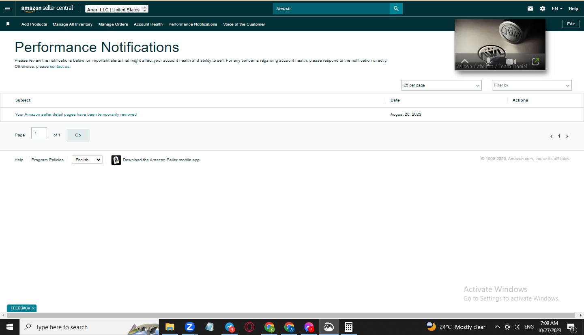This screenshot has height=335, width=584.
Task: Click Download the Amazon Seller mobile app
Action: [x=161, y=160]
